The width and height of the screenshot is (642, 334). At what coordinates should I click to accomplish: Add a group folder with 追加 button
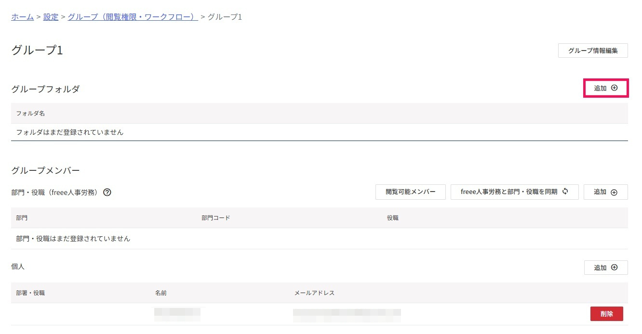tap(606, 88)
